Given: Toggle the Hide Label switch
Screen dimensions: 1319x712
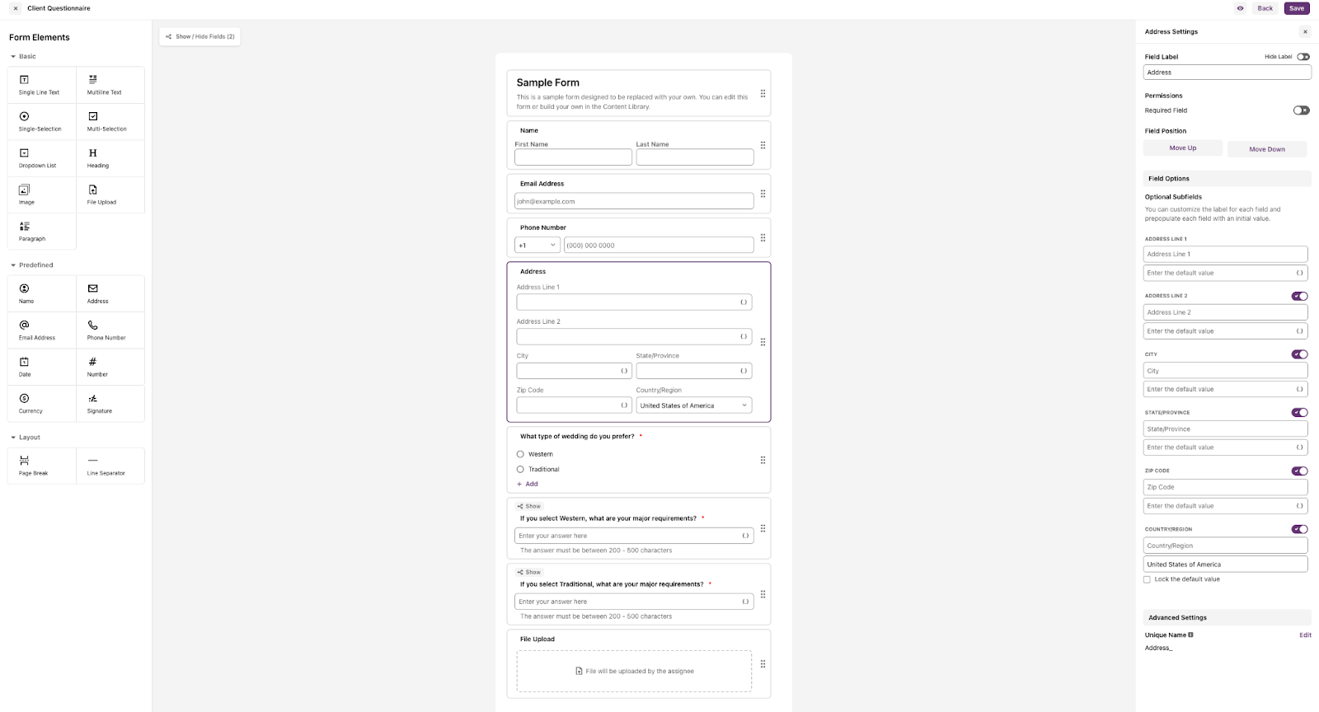Looking at the screenshot, I should [1303, 57].
